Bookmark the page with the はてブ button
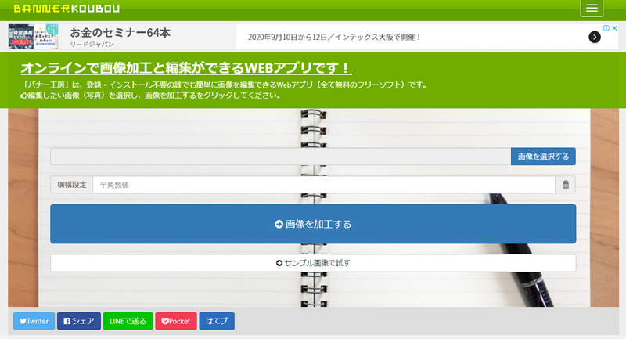Screen dimensions: 626x339 tap(217, 321)
